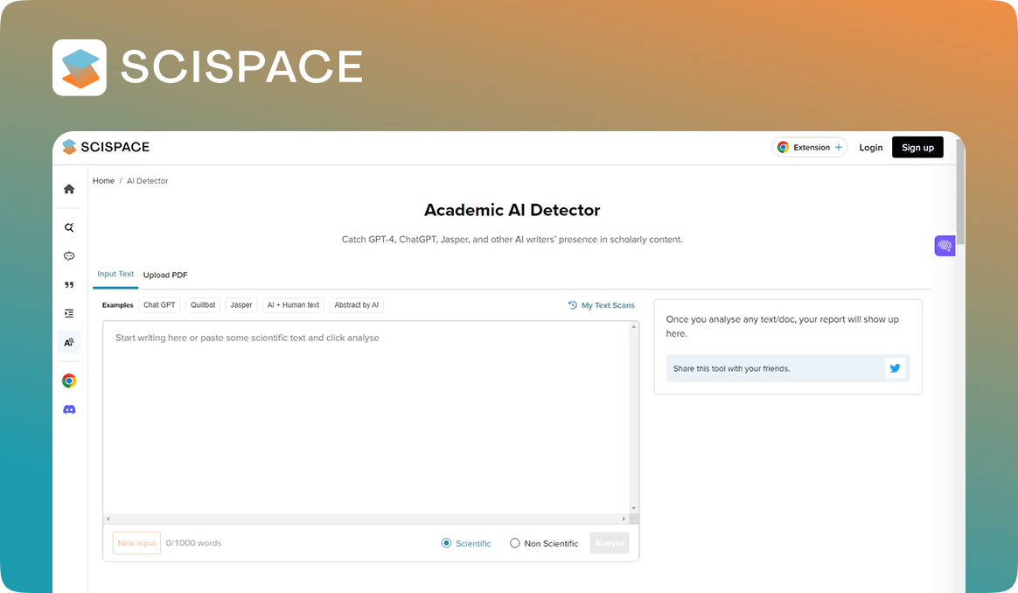This screenshot has width=1018, height=593.
Task: Click the New input button
Action: pyautogui.click(x=136, y=543)
